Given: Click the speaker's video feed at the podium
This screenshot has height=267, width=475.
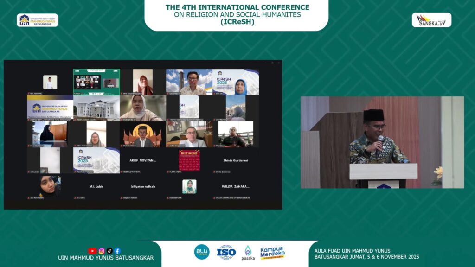Looking at the screenshot, I should click(x=382, y=142).
